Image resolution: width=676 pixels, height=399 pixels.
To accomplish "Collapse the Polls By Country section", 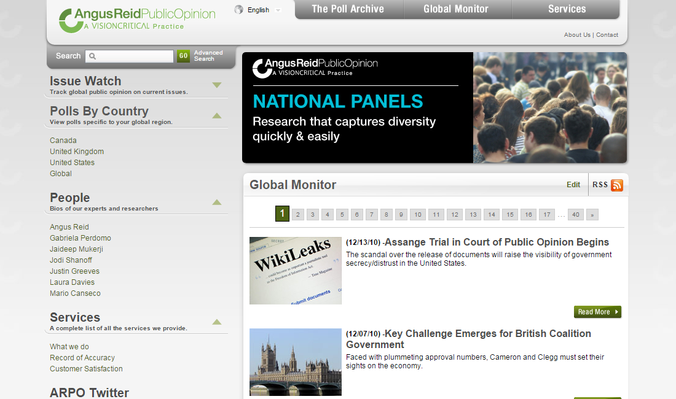I will coord(217,115).
